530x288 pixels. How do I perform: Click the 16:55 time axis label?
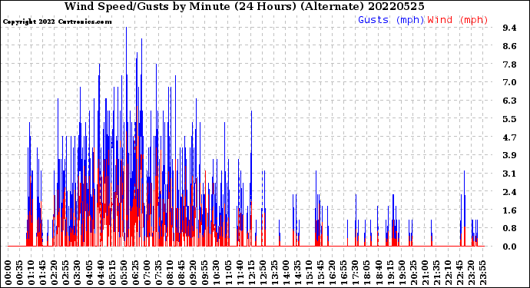[x=343, y=273]
